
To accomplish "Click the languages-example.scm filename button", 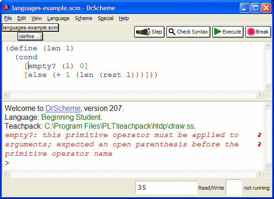I will pos(30,27).
